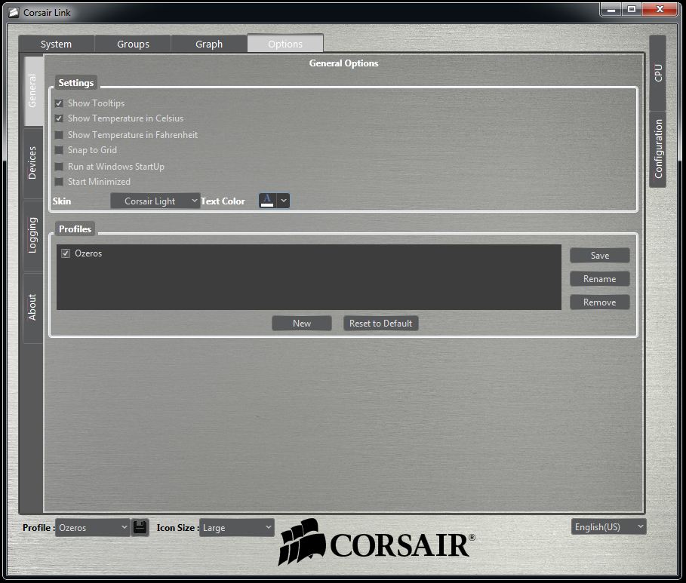The image size is (686, 583).
Task: Open the Logging side tab
Action: tap(33, 236)
